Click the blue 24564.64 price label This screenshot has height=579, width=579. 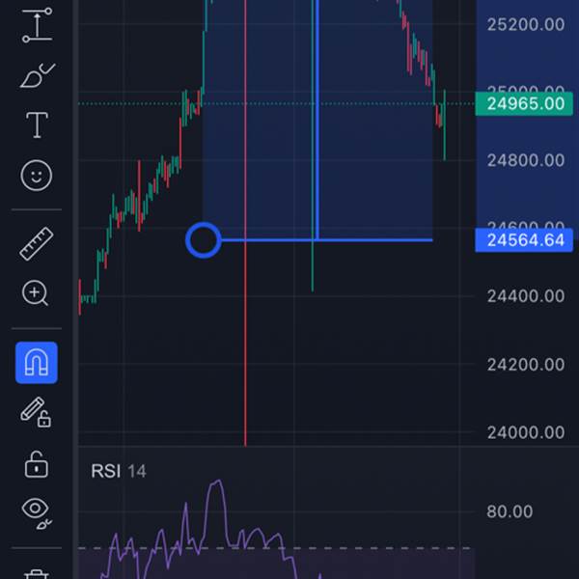524,240
